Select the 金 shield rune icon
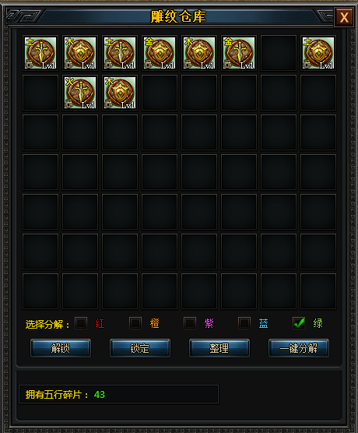The image size is (358, 433). pyautogui.click(x=160, y=53)
